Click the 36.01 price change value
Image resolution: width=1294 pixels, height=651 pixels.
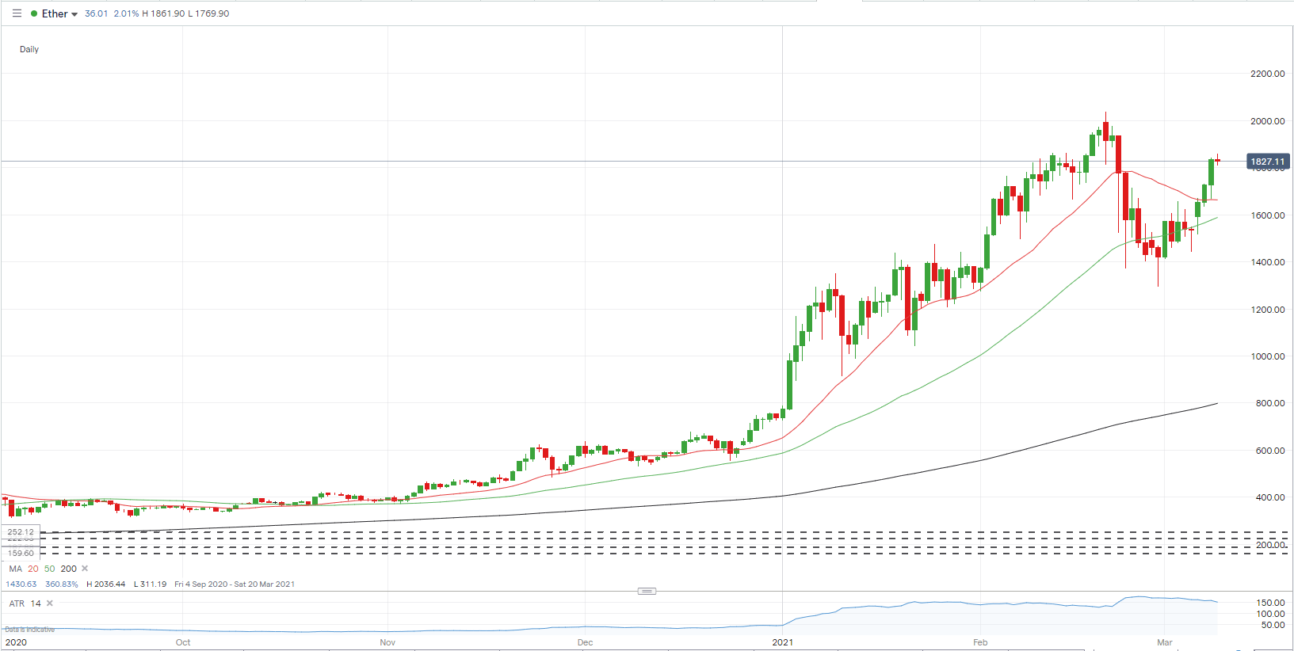96,13
